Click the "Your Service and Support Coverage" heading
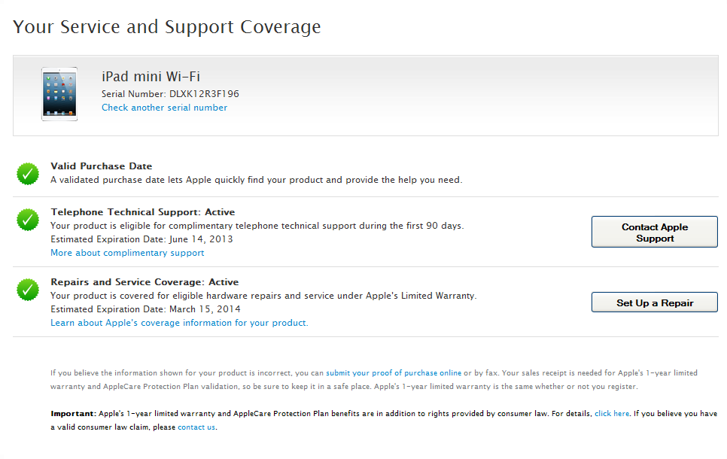Viewport: 727px width, 459px height. click(x=167, y=27)
